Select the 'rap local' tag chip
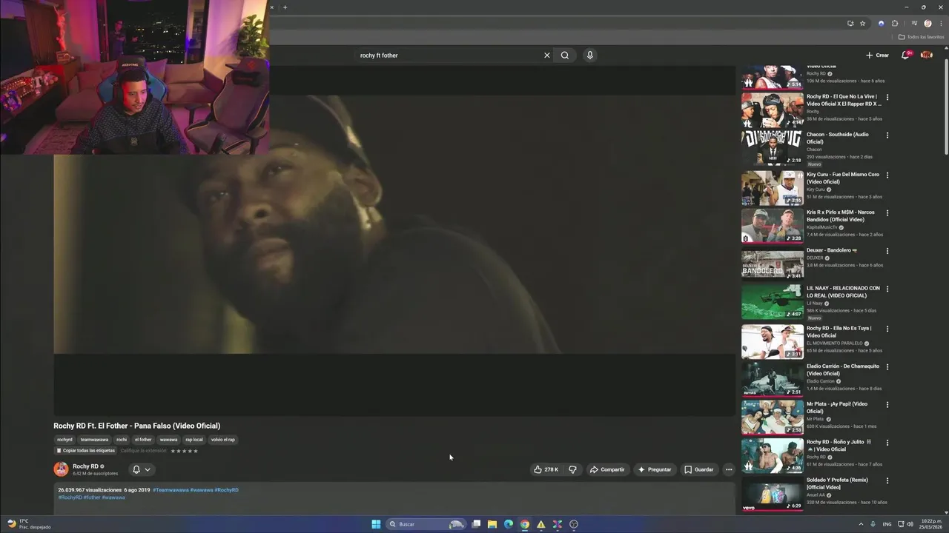 pos(194,440)
